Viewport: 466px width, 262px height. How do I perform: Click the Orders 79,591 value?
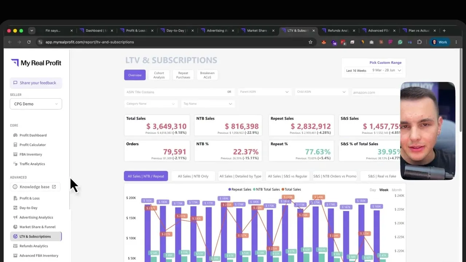(x=175, y=152)
